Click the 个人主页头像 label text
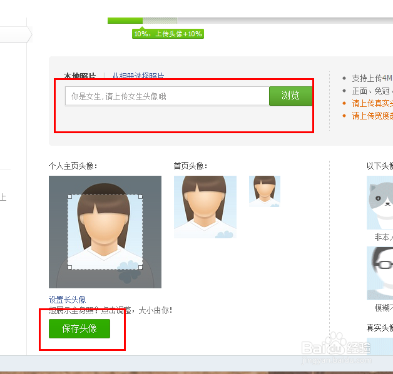The image size is (393, 374). click(73, 166)
